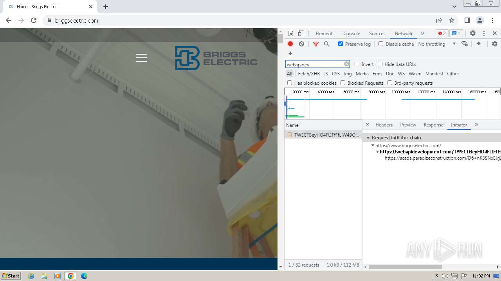
Task: Open the No throttling dropdown
Action: pyautogui.click(x=437, y=44)
